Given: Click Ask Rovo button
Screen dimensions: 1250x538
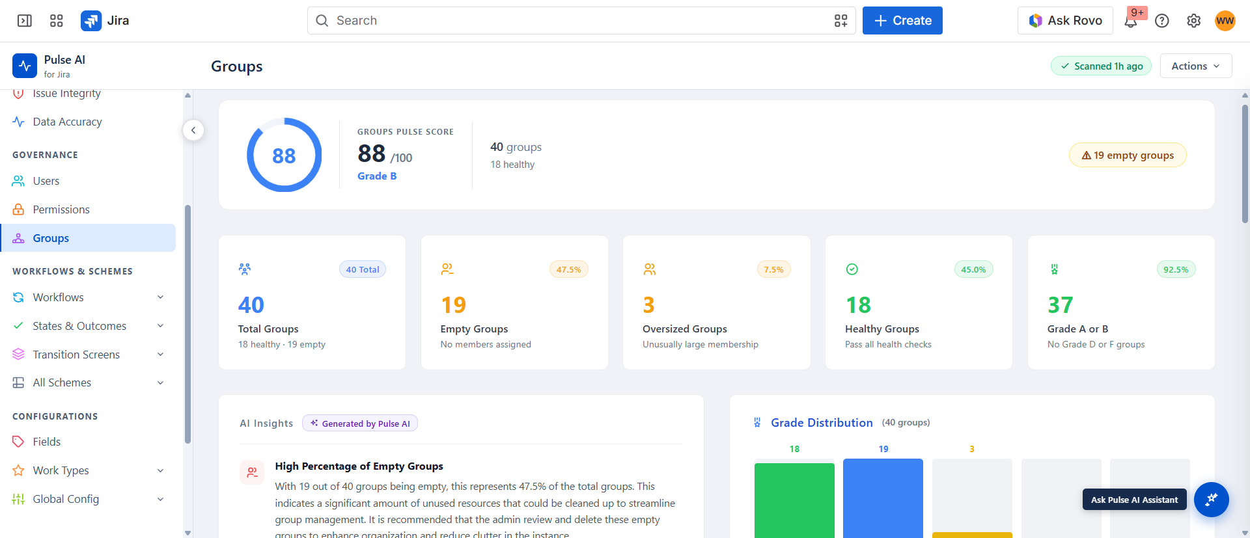Looking at the screenshot, I should (x=1065, y=21).
